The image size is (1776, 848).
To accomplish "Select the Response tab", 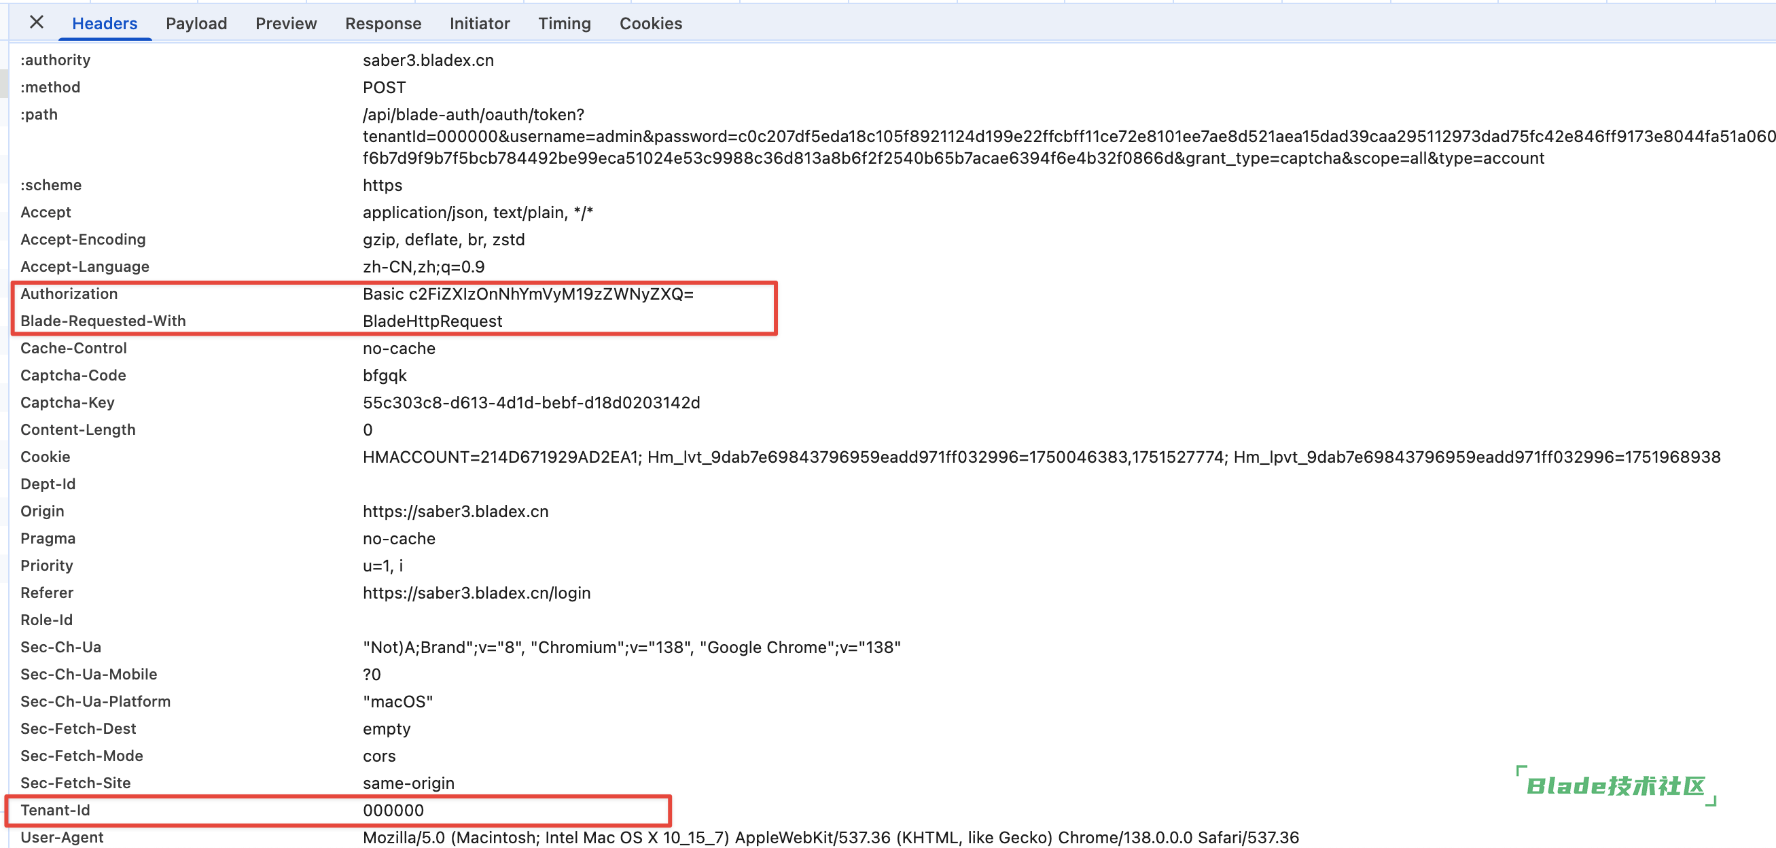I will coord(383,23).
